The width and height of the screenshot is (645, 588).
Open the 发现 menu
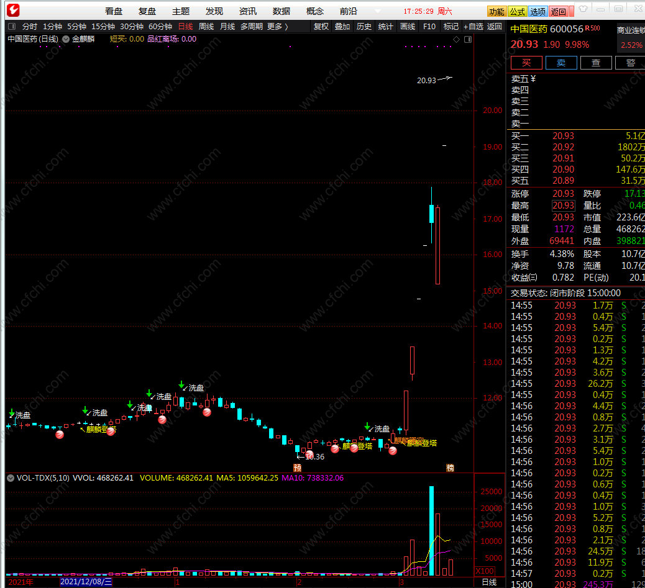pos(214,12)
